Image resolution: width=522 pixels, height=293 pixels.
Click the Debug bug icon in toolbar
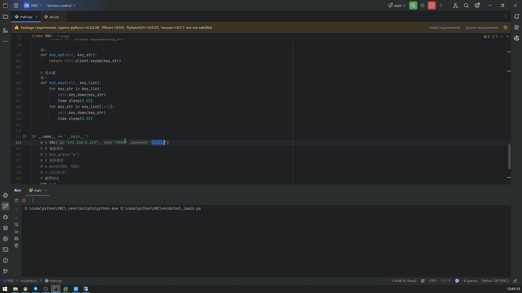point(422,5)
